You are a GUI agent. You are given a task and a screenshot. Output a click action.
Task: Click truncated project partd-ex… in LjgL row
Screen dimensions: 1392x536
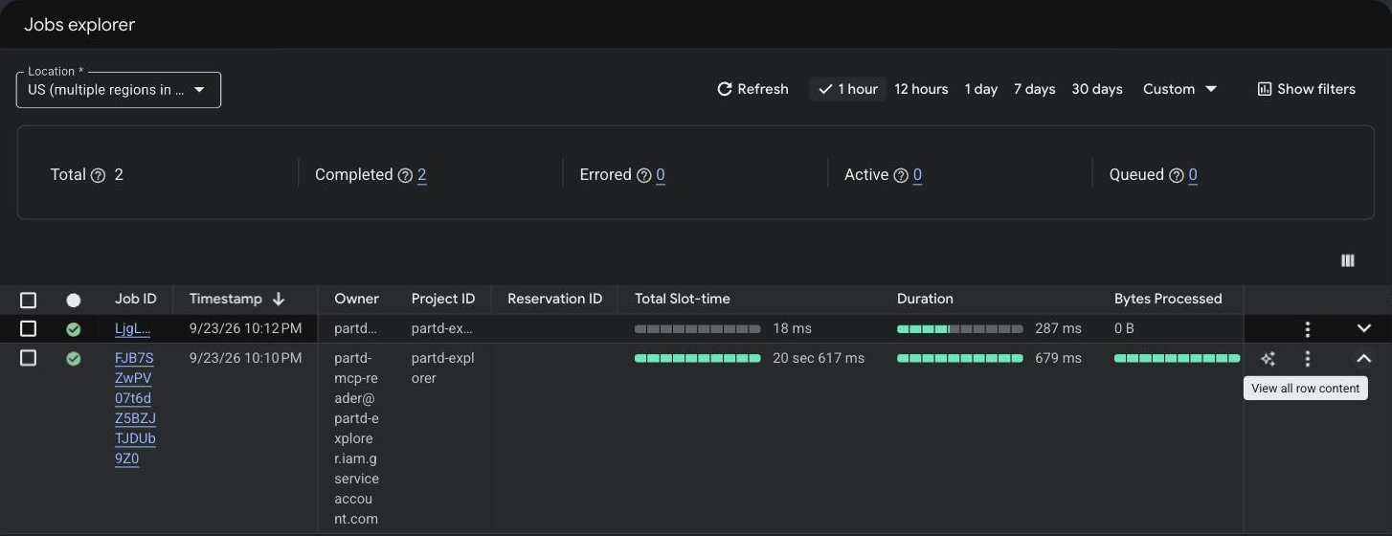(442, 328)
